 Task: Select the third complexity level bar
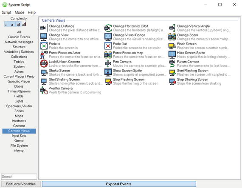point(18,24)
